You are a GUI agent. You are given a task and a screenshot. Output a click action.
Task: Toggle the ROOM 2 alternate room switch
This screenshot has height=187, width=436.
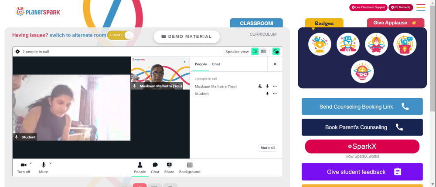pos(120,35)
